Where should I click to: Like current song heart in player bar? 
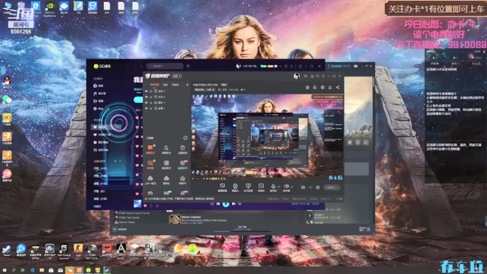(145, 206)
